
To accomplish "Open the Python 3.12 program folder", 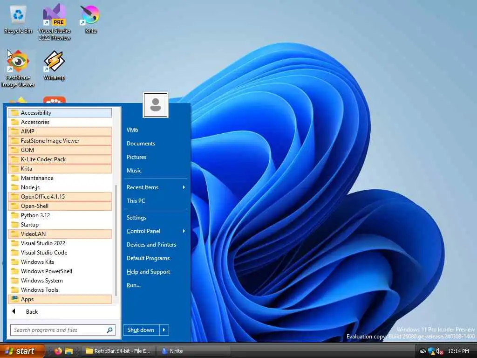I will click(x=60, y=215).
